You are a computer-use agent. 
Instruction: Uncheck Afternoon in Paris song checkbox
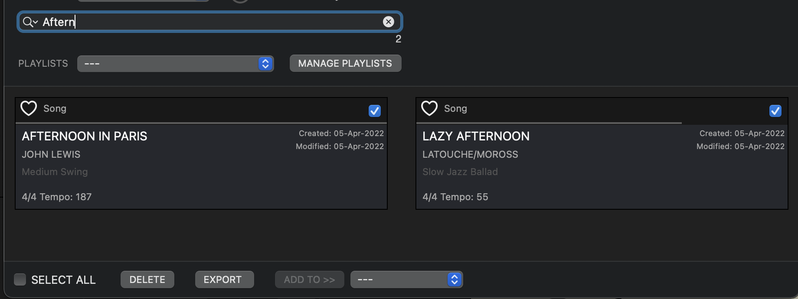click(374, 111)
